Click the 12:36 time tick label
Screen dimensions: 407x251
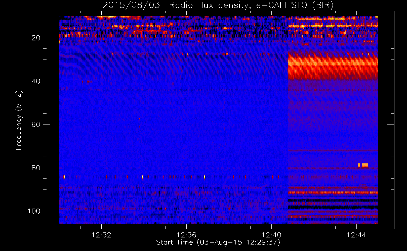point(186,235)
